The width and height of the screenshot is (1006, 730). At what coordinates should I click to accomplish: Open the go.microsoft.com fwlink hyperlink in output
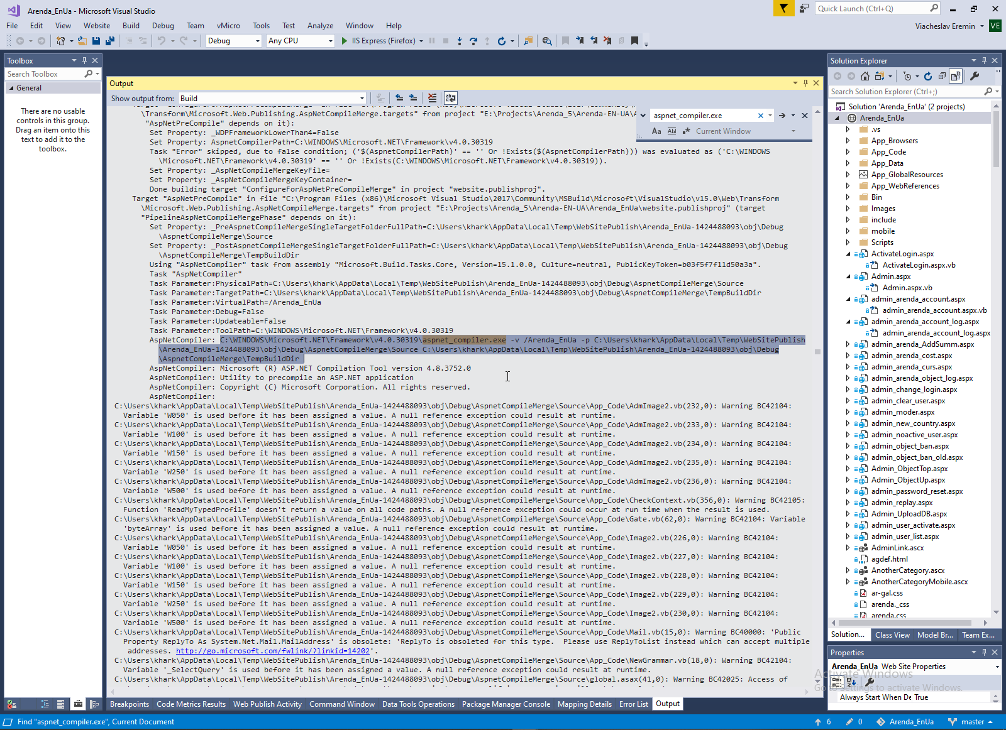pyautogui.click(x=273, y=651)
